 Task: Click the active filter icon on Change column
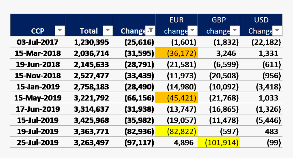[150, 31]
